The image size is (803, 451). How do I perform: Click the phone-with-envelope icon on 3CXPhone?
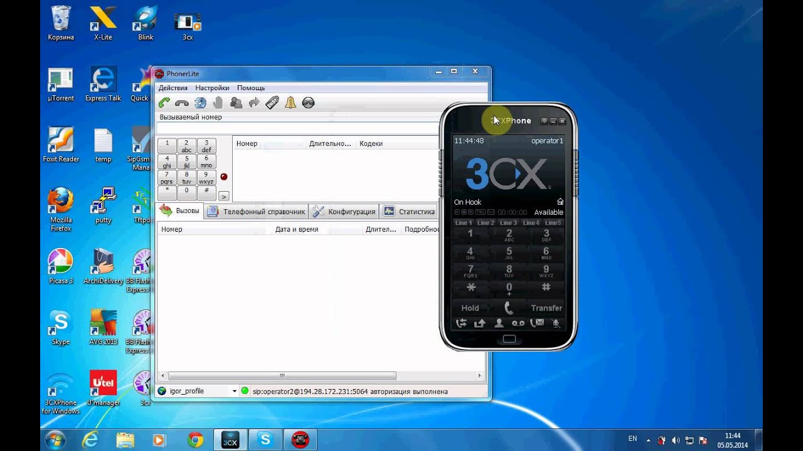(537, 323)
